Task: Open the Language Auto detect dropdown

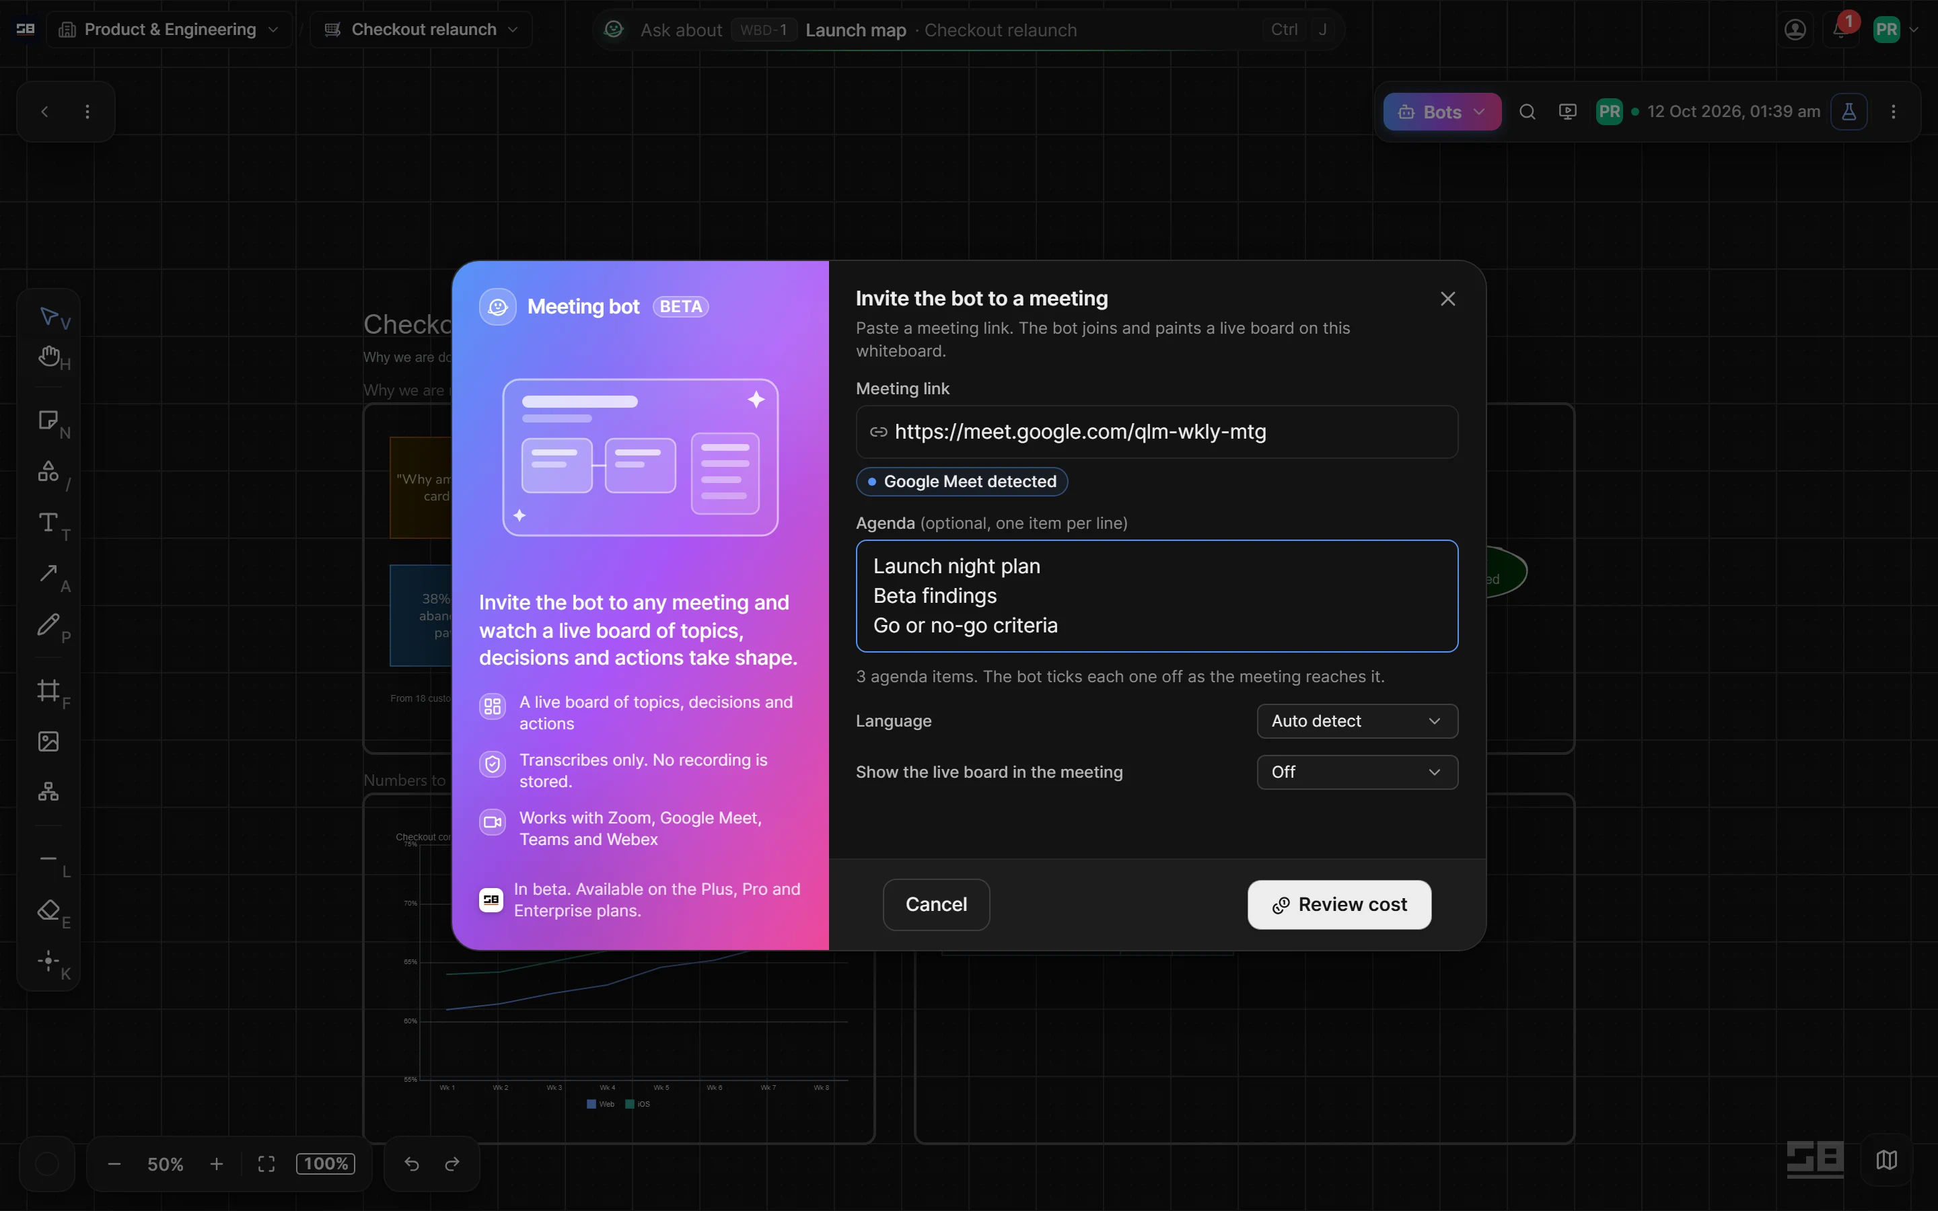Action: pos(1357,721)
